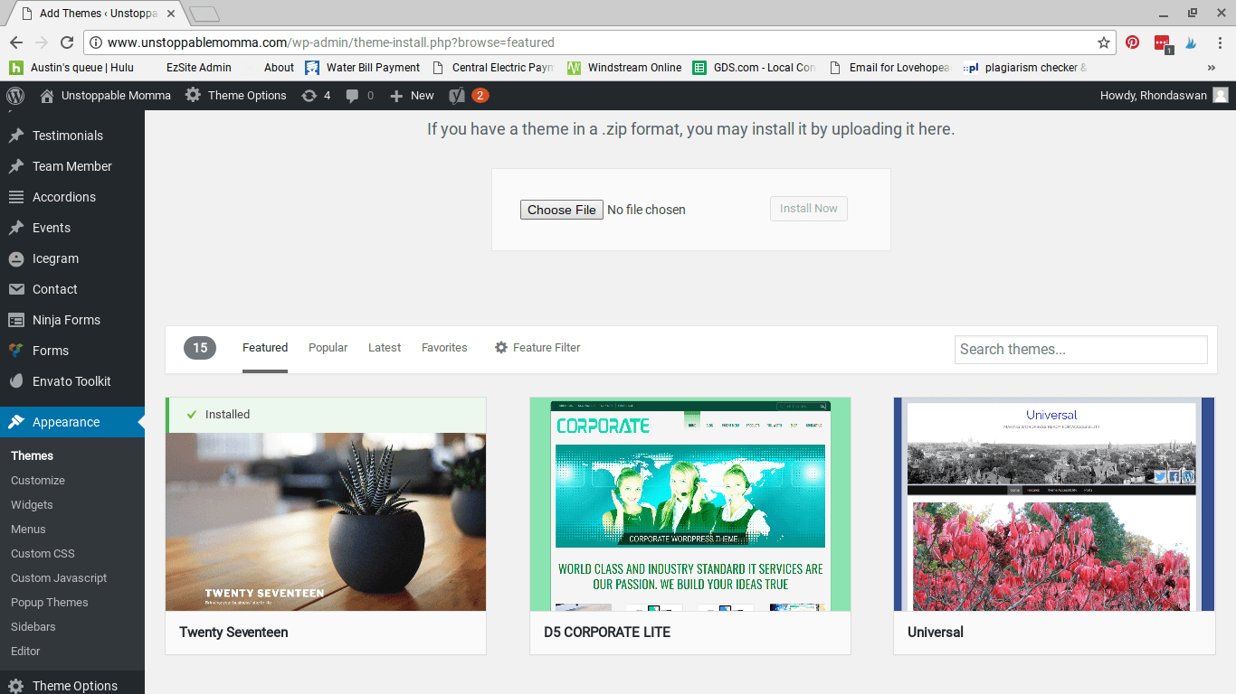Image resolution: width=1236 pixels, height=694 pixels.
Task: Open Email for Lovehope bookmark
Action: click(x=889, y=68)
